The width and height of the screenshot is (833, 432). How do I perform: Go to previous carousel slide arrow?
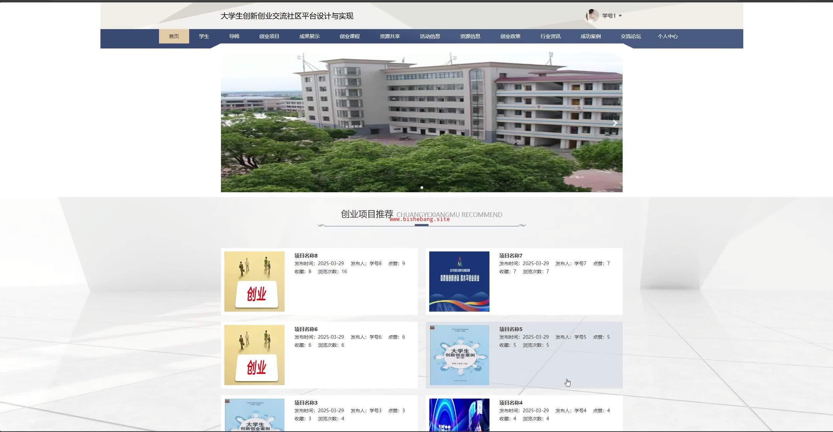click(228, 123)
